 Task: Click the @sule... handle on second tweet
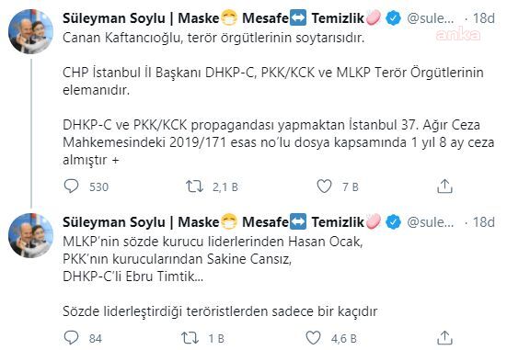(x=430, y=222)
